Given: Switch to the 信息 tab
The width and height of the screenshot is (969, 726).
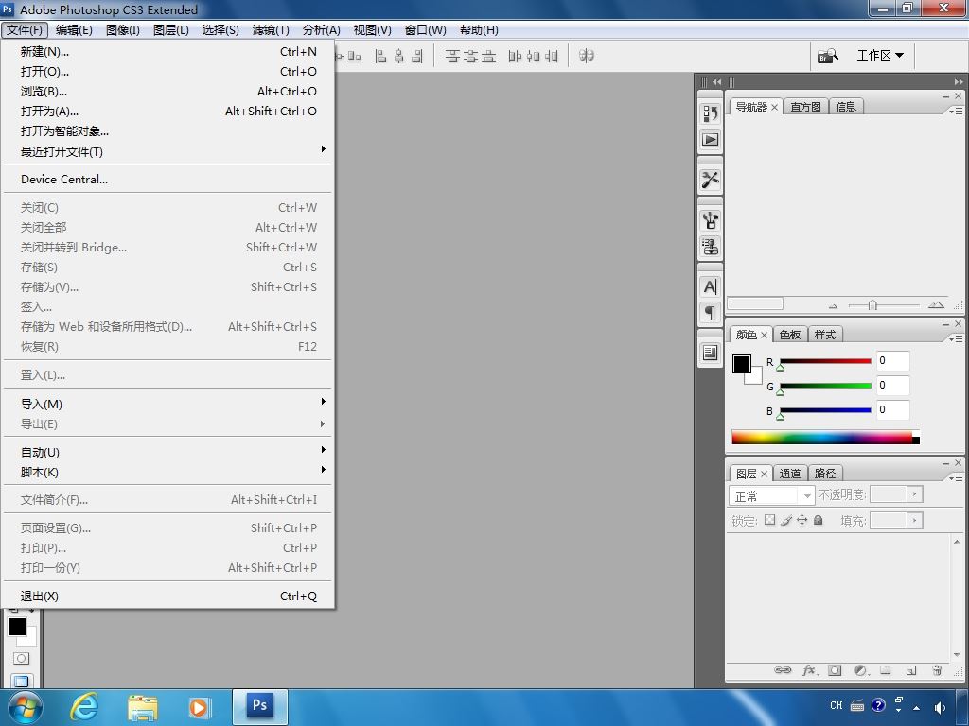Looking at the screenshot, I should [846, 107].
